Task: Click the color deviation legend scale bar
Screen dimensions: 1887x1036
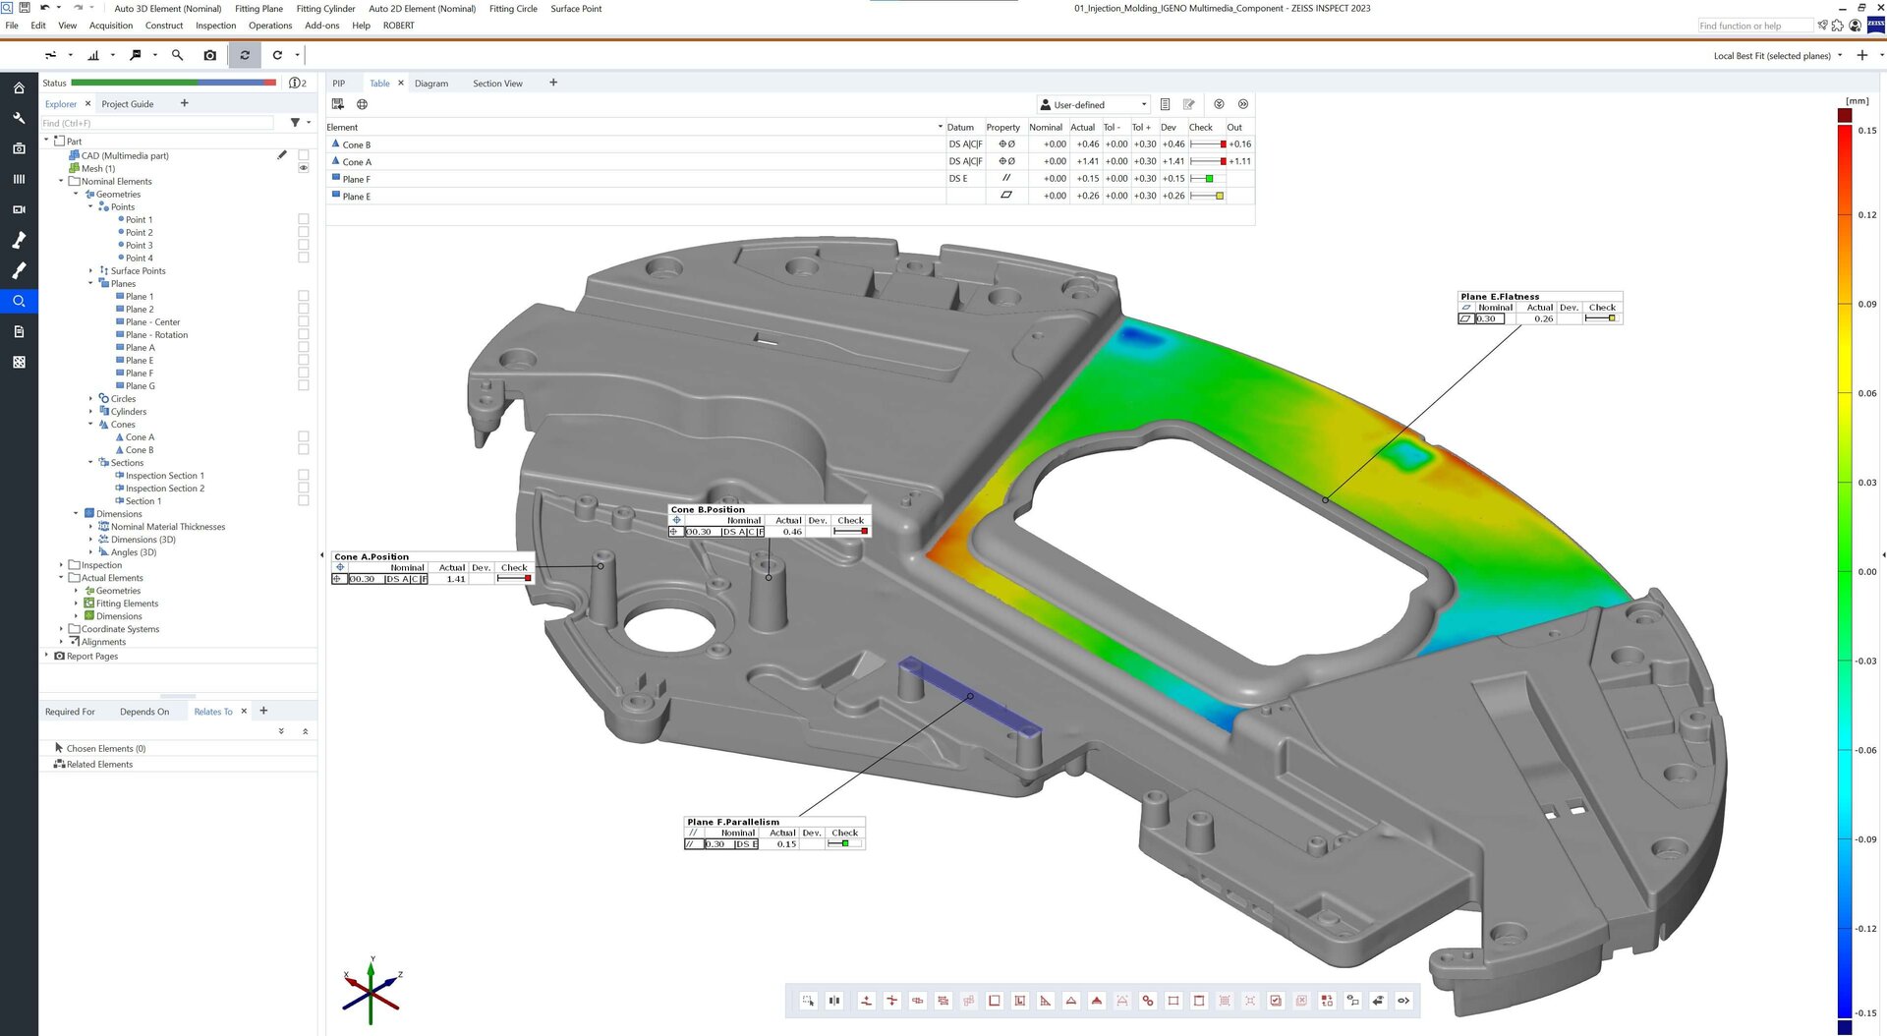Action: [1845, 570]
